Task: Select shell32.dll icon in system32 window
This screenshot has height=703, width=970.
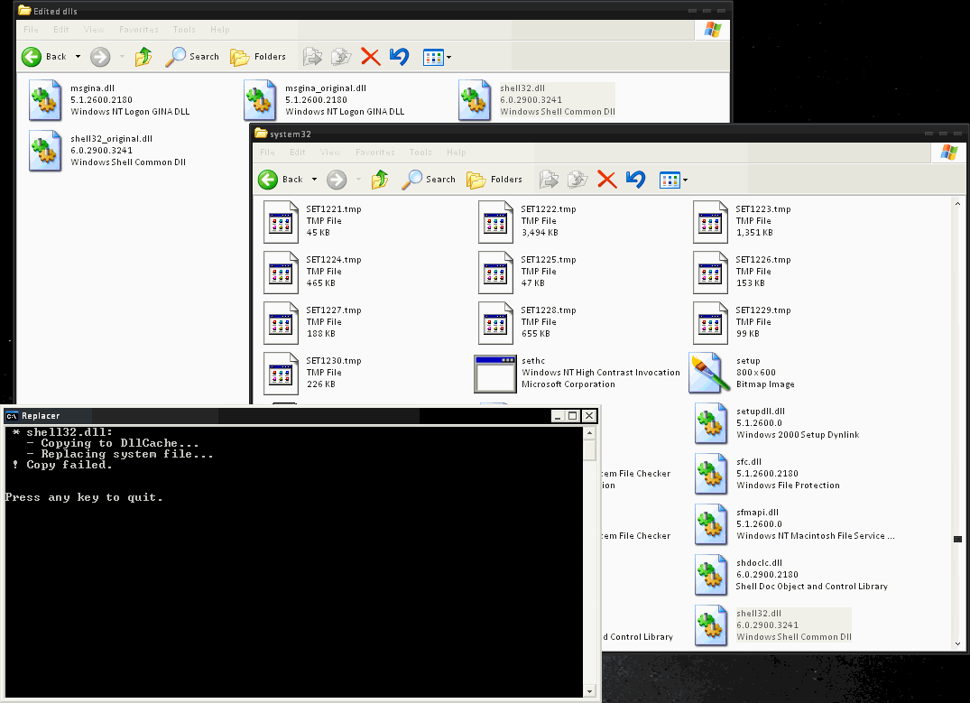Action: [711, 625]
